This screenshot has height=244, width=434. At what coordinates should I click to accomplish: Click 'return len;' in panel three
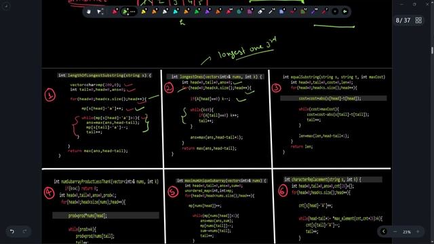(301, 146)
